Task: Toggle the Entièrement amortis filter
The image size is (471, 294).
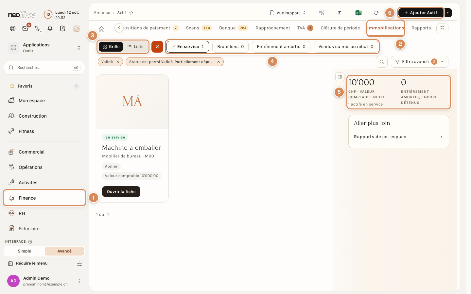Action: [x=281, y=47]
